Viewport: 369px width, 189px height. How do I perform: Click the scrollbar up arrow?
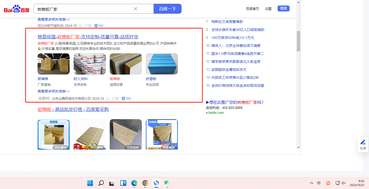tap(298, 2)
